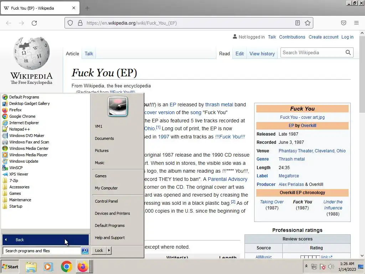Launch Windows Media Player from the programs list
Screen dimensions: 365x274
coord(25,155)
